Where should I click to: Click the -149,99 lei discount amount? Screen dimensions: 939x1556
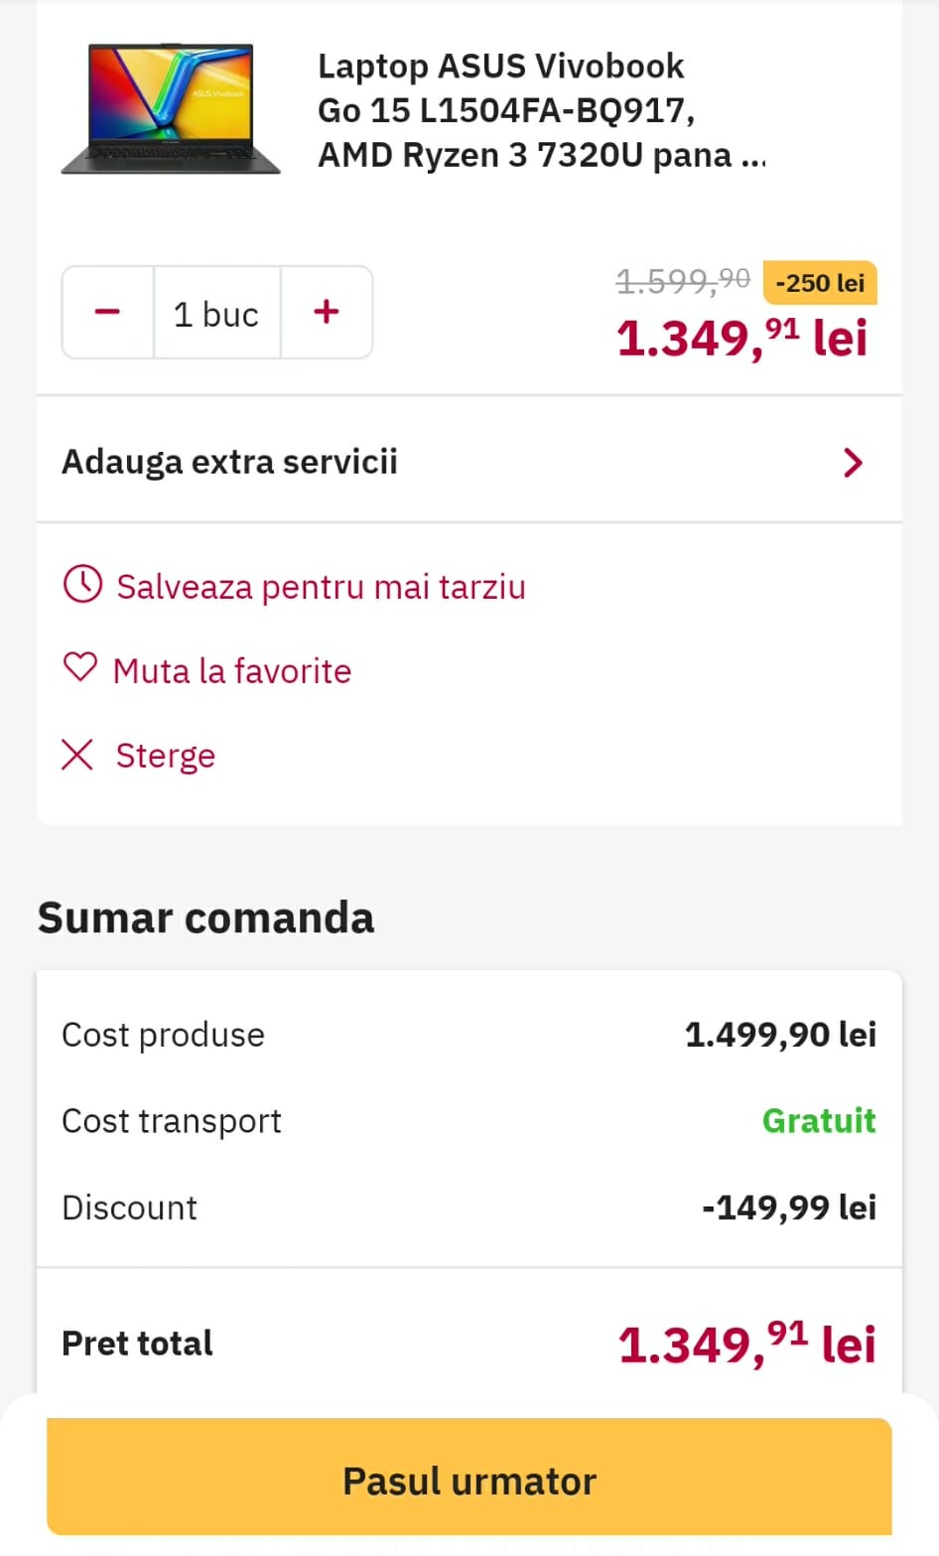[789, 1207]
